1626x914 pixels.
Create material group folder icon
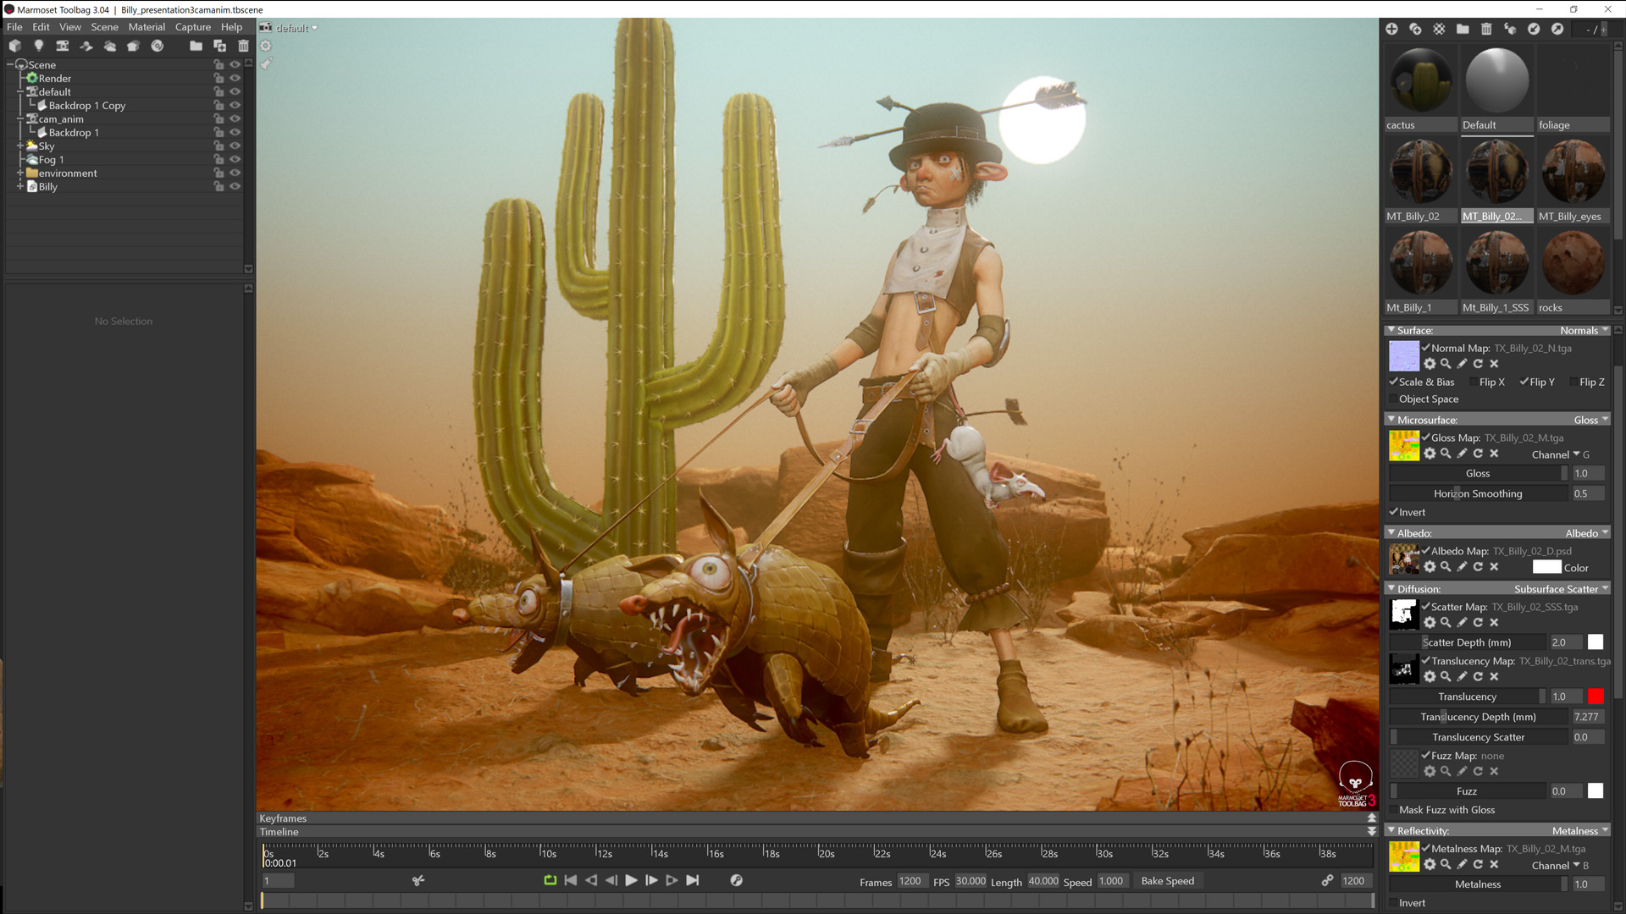click(1463, 29)
